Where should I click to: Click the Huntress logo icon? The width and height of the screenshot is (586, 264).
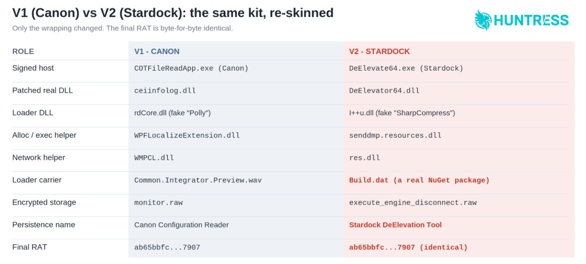tap(483, 20)
